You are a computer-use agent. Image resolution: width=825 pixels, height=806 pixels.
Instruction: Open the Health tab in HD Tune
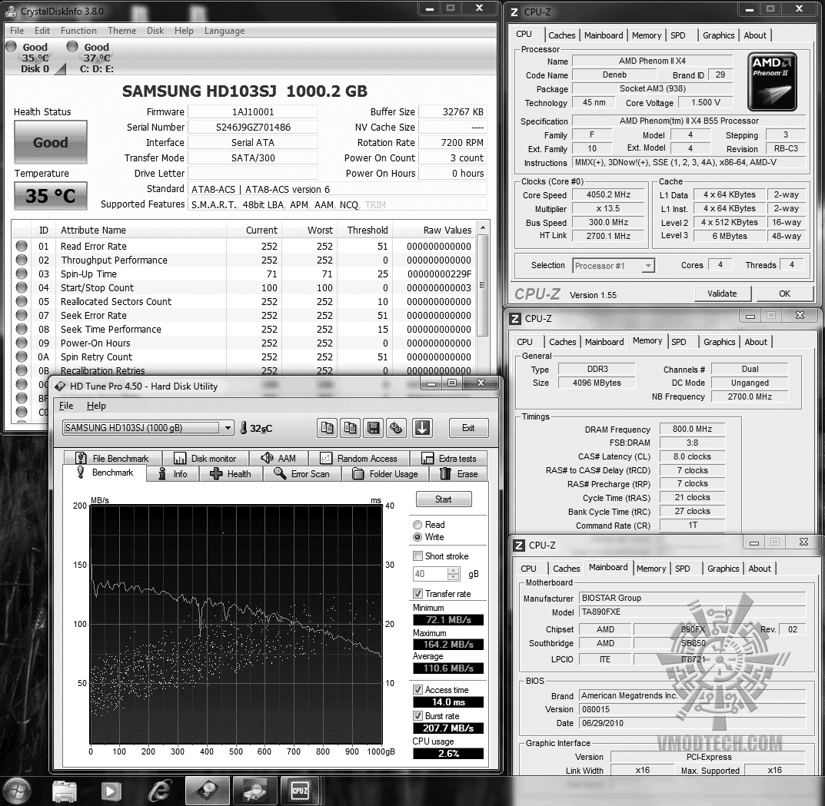(230, 474)
